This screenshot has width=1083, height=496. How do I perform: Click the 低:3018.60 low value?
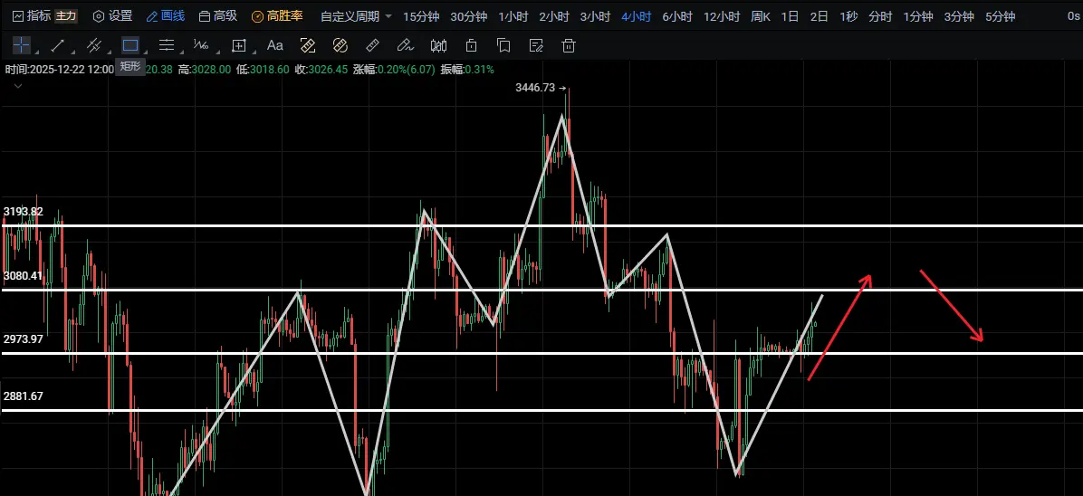(x=264, y=70)
